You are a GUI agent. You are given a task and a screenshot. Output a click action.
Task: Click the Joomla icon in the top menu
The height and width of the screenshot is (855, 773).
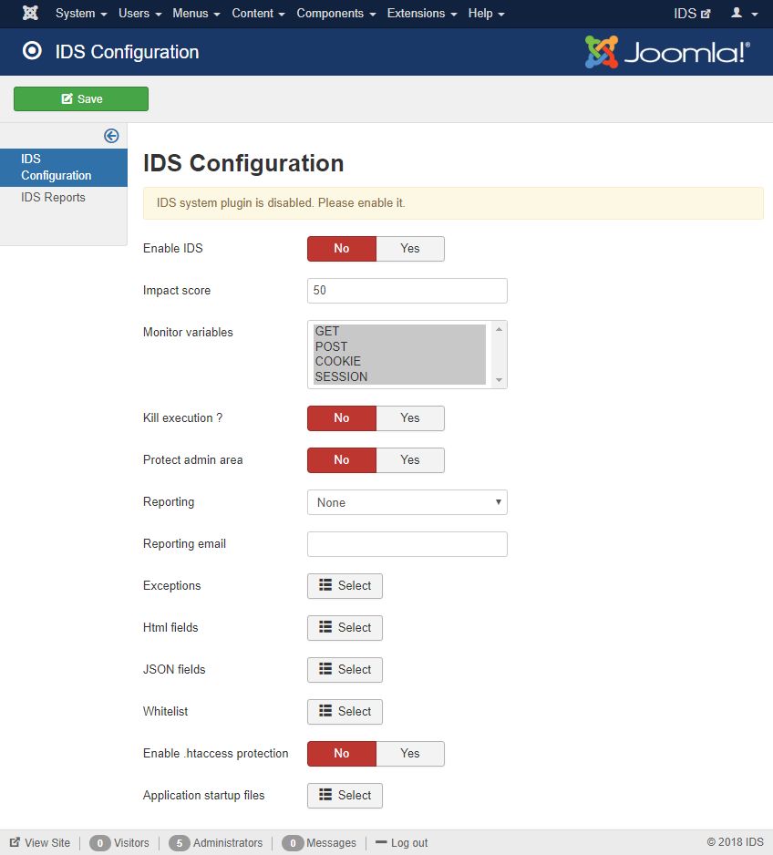(x=30, y=13)
